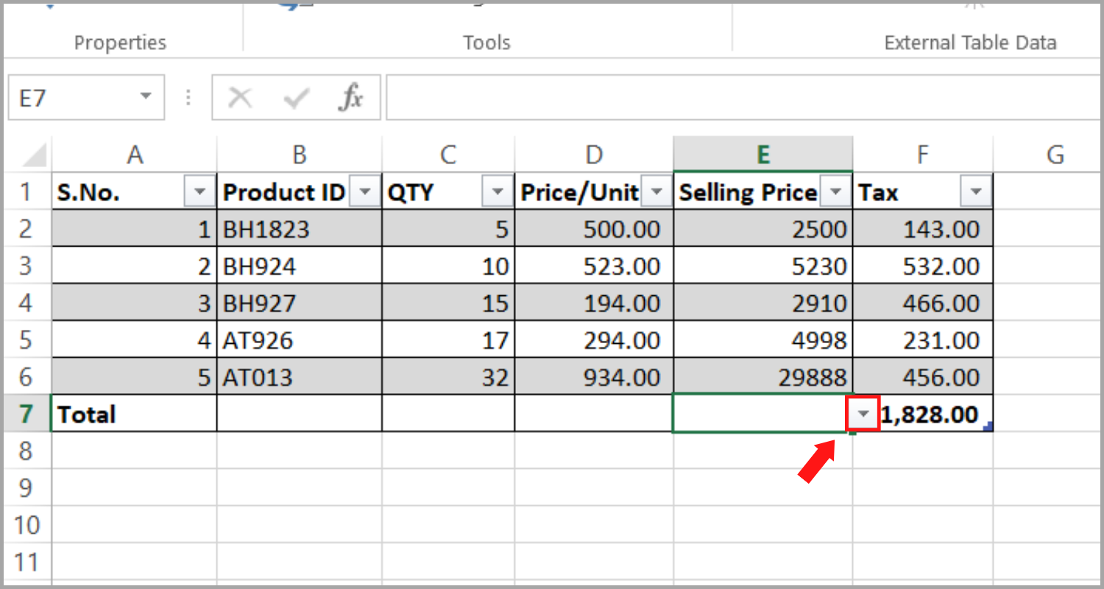This screenshot has width=1104, height=589.
Task: Click the Tools ribbon group
Action: 486,42
